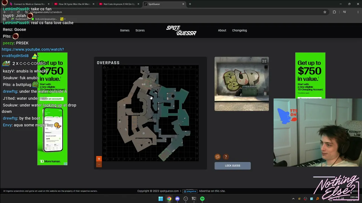
Task: Click the address bar URL
Action: pos(46,12)
